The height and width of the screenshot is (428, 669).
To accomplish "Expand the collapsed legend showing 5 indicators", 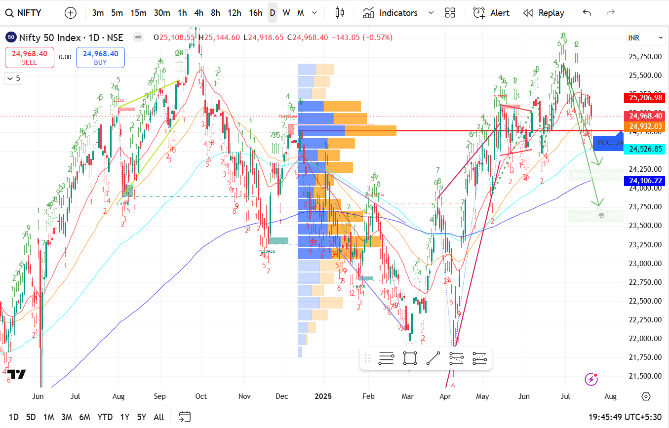I will point(13,78).
